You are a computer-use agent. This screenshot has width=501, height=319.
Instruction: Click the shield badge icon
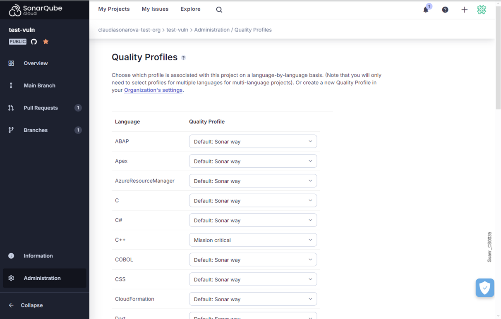point(484,288)
